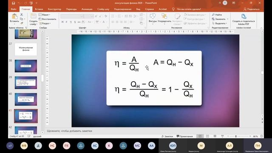The width and height of the screenshot is (272, 153).
Task: Click the numbered list icon
Action: coord(119,16)
